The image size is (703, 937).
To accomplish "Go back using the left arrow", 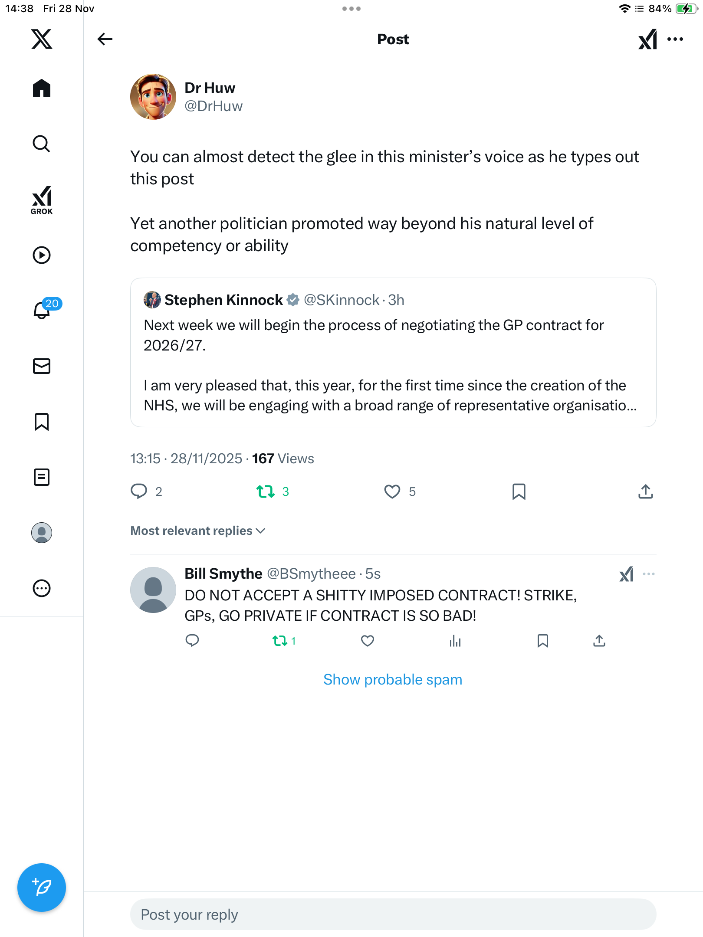I will 105,39.
